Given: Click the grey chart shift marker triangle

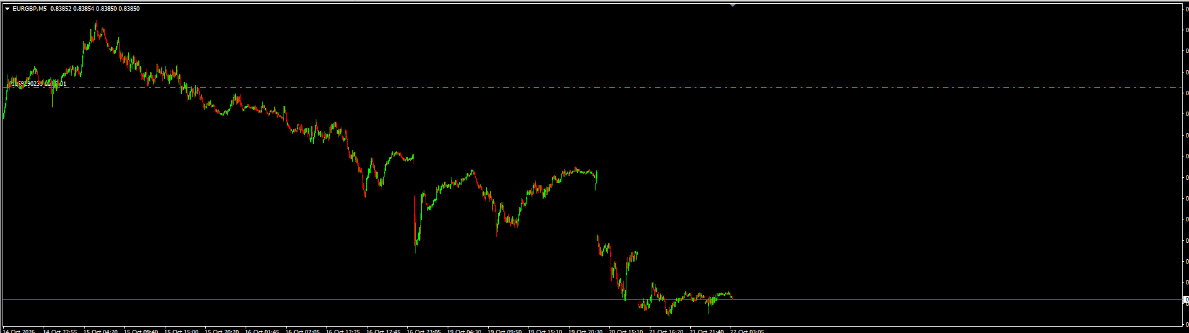Looking at the screenshot, I should [732, 5].
